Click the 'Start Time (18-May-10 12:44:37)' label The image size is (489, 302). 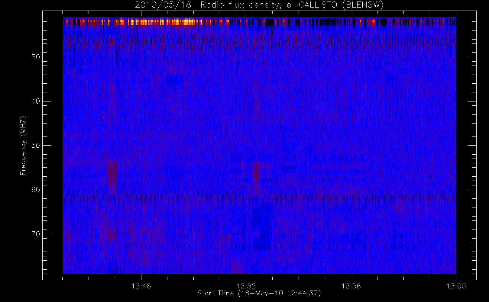click(x=259, y=293)
